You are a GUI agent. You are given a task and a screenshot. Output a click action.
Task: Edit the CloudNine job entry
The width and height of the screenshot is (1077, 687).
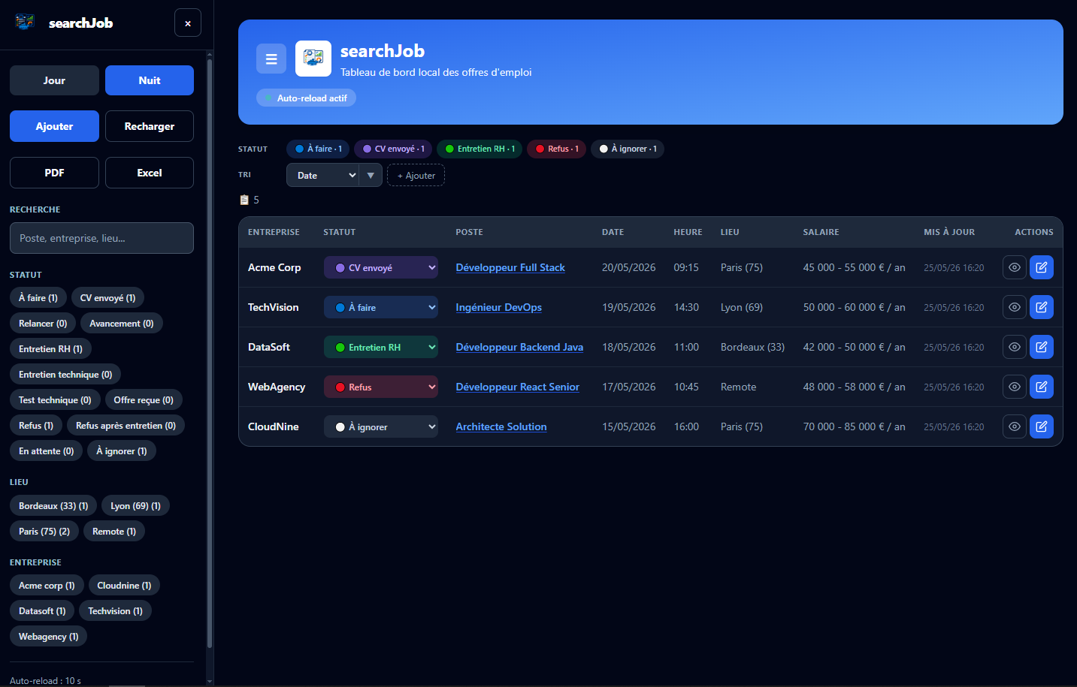[x=1042, y=426]
